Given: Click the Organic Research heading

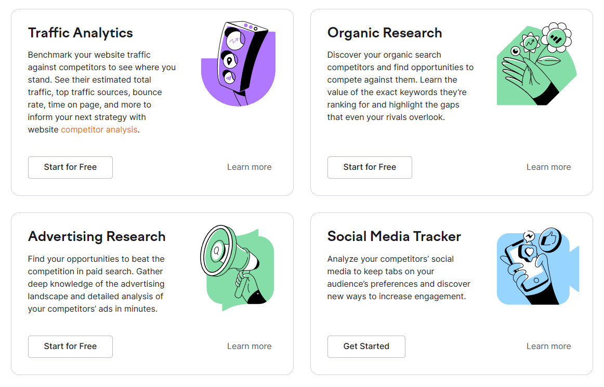Looking at the screenshot, I should (385, 33).
